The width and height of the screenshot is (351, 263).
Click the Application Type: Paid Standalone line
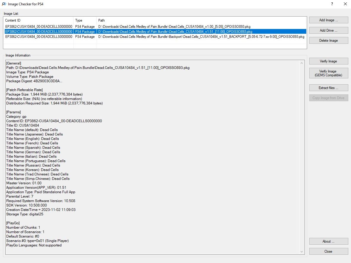41,192
